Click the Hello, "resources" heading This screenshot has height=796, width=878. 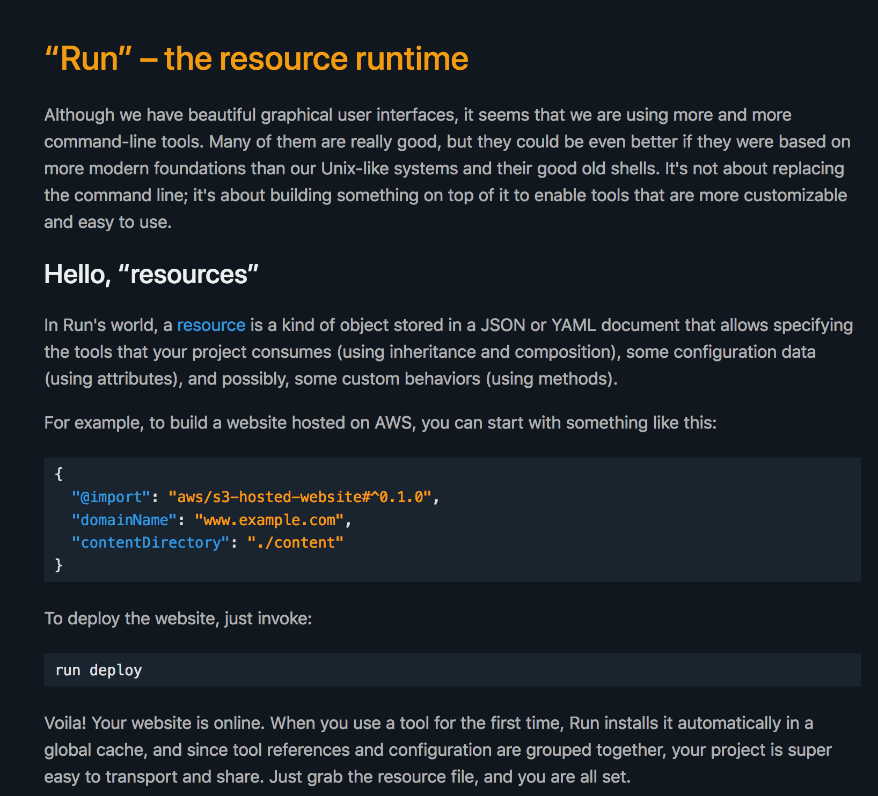151,274
